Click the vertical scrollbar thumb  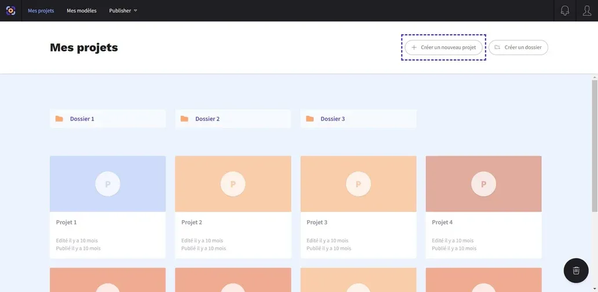(x=595, y=146)
